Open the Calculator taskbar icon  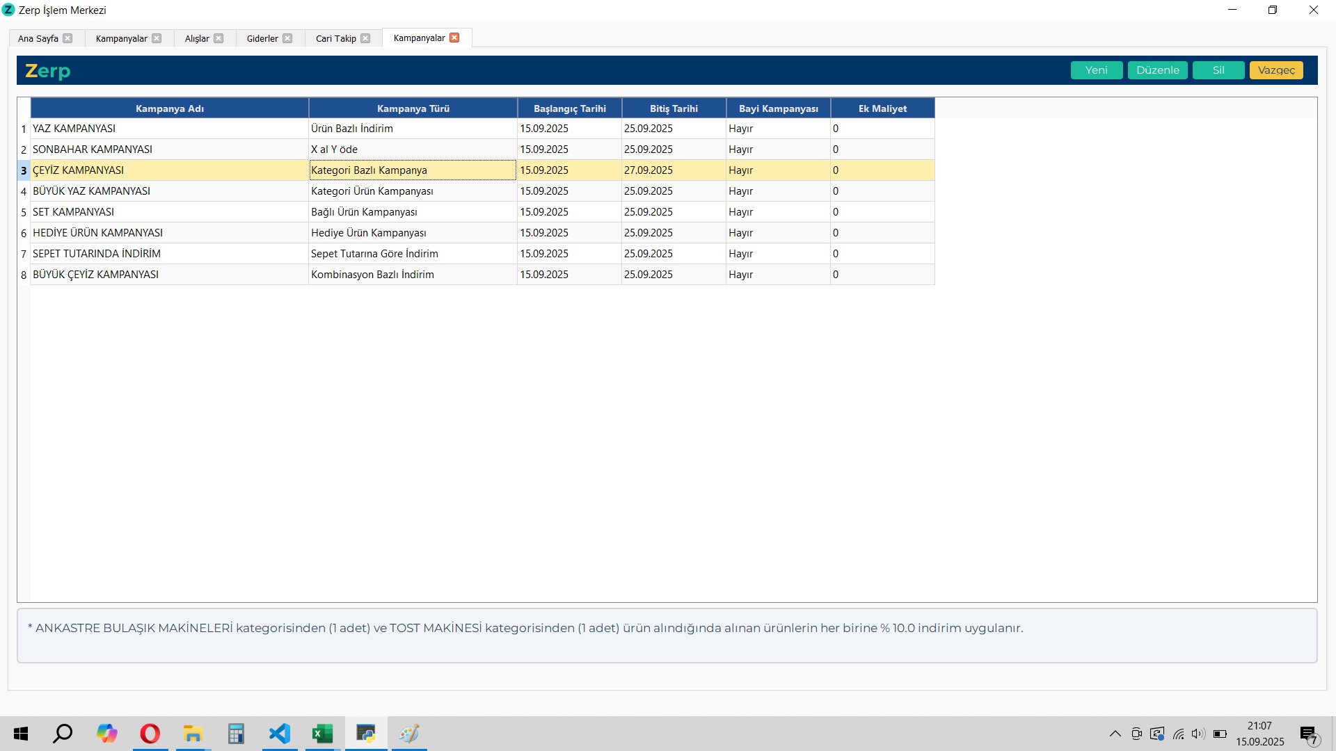pos(236,734)
